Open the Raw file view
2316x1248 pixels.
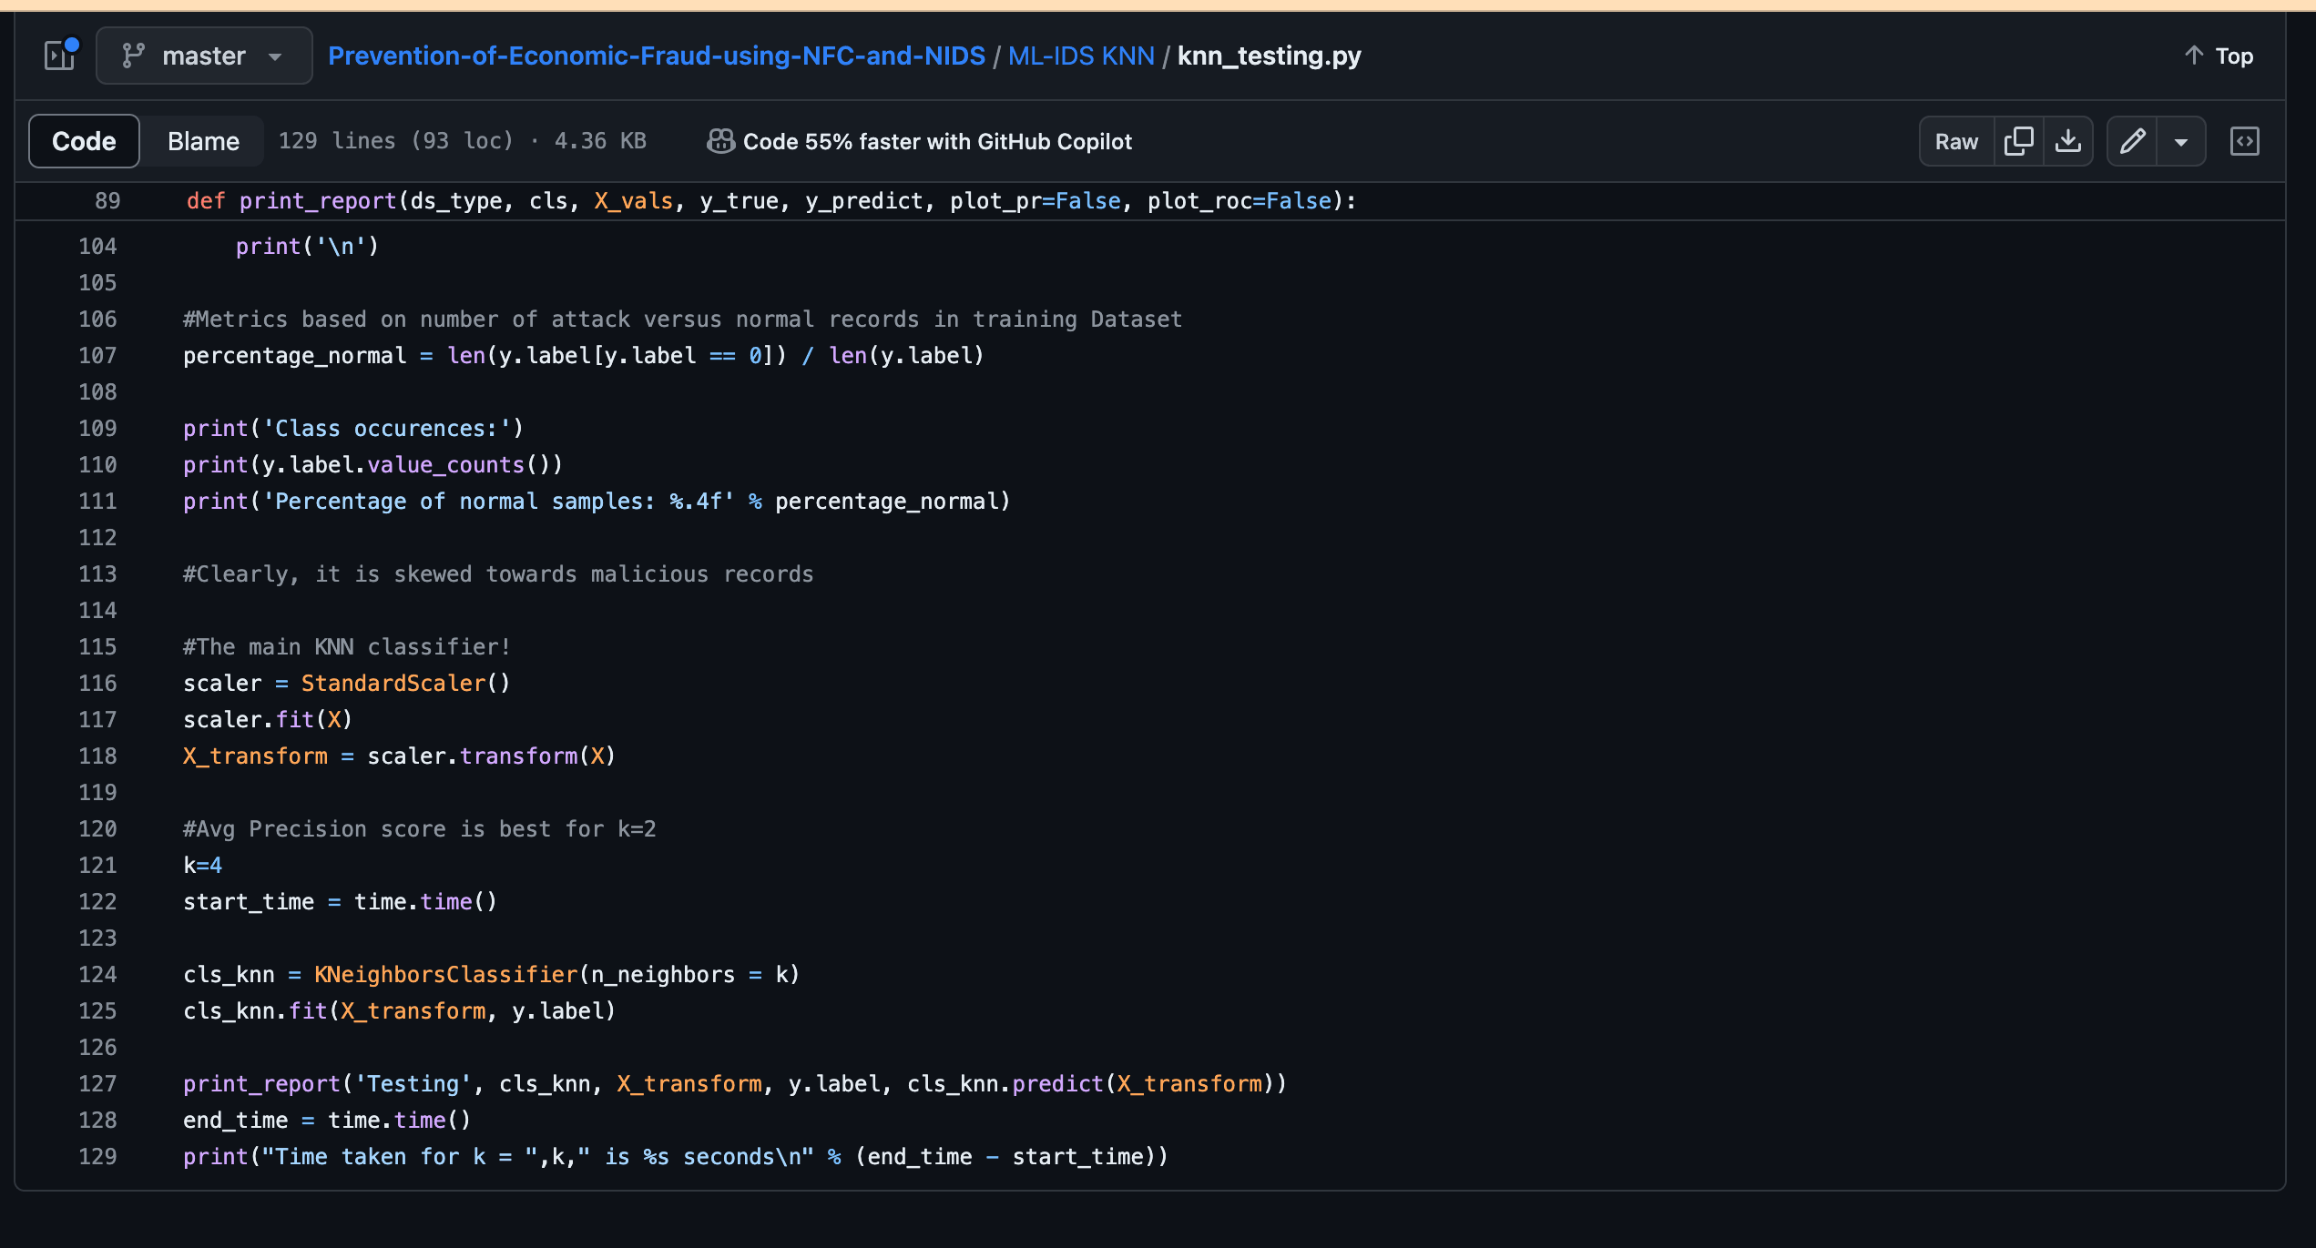(x=1956, y=141)
